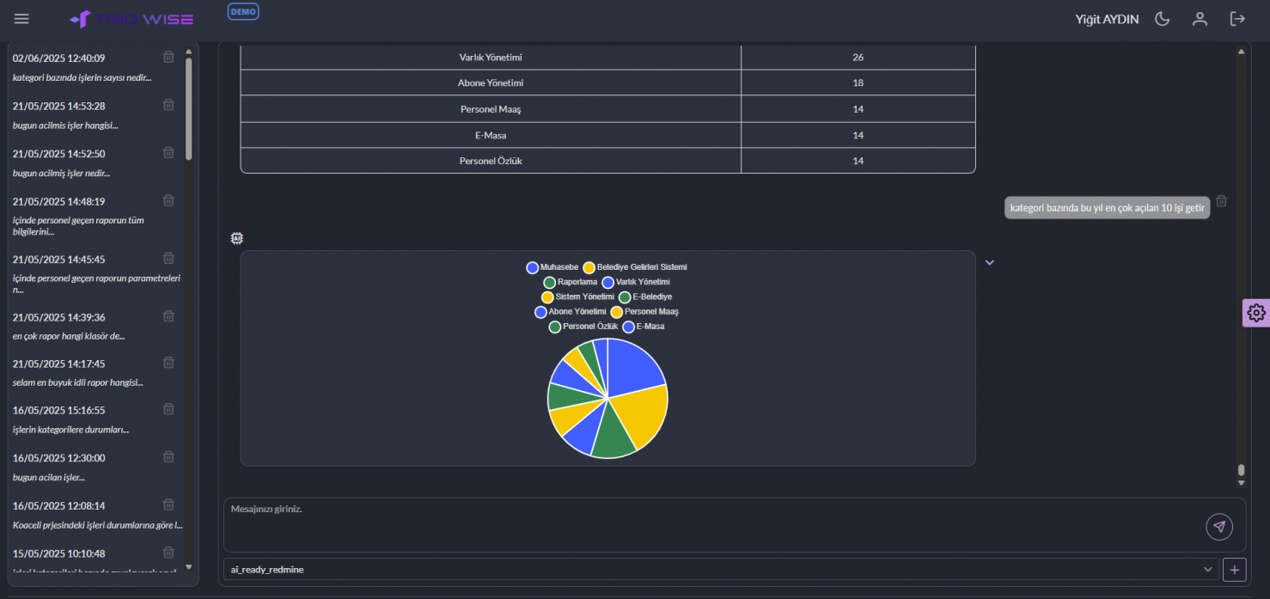1270x599 pixels.
Task: Expand the ai_ready_redmine dropdown
Action: coord(1209,569)
